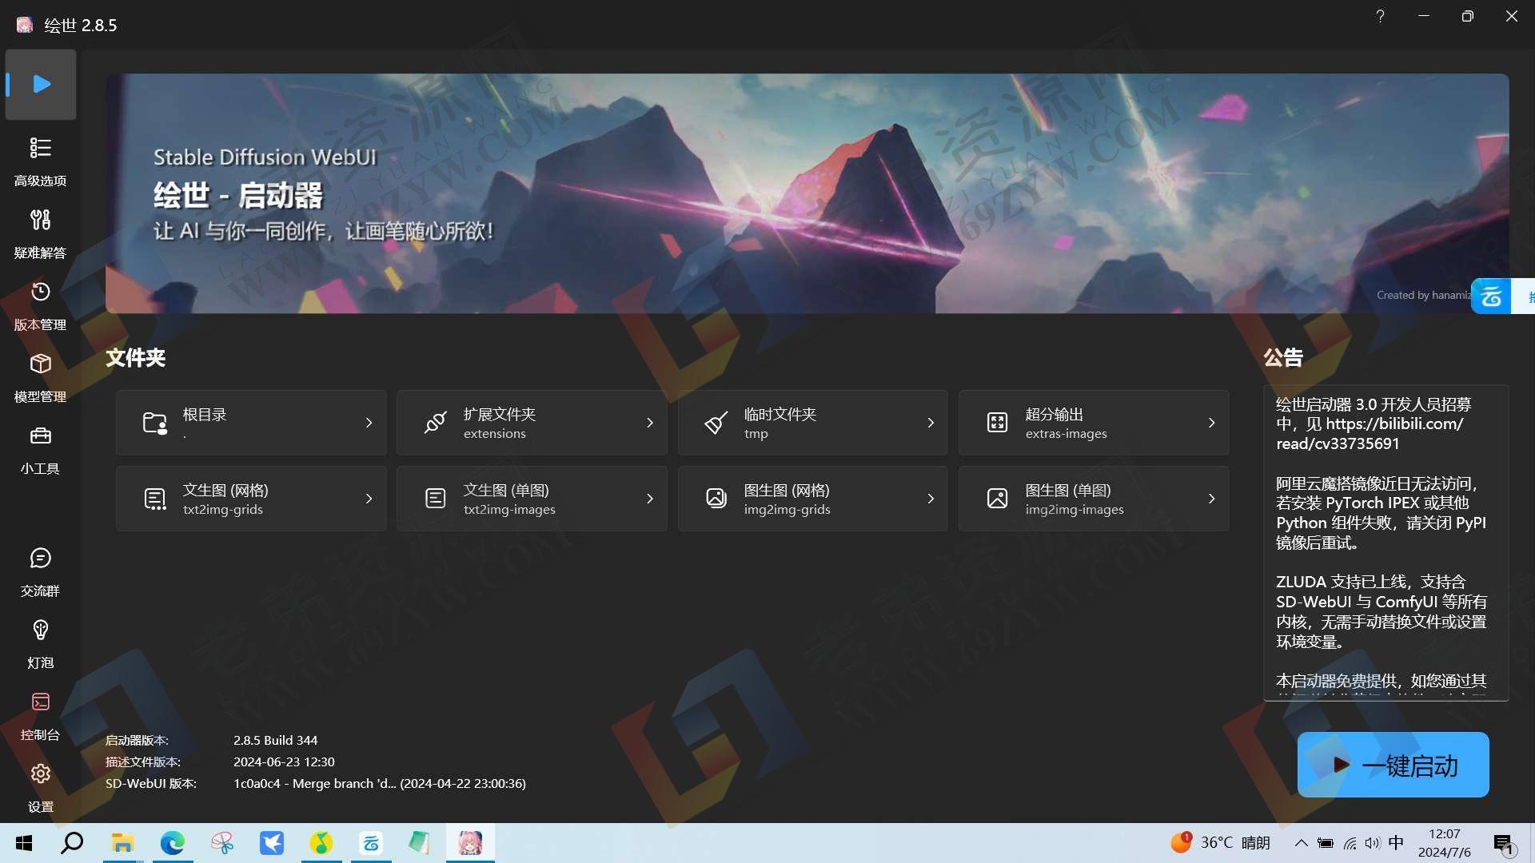Click the volume icon in system tray
This screenshot has width=1535, height=863.
click(x=1373, y=843)
